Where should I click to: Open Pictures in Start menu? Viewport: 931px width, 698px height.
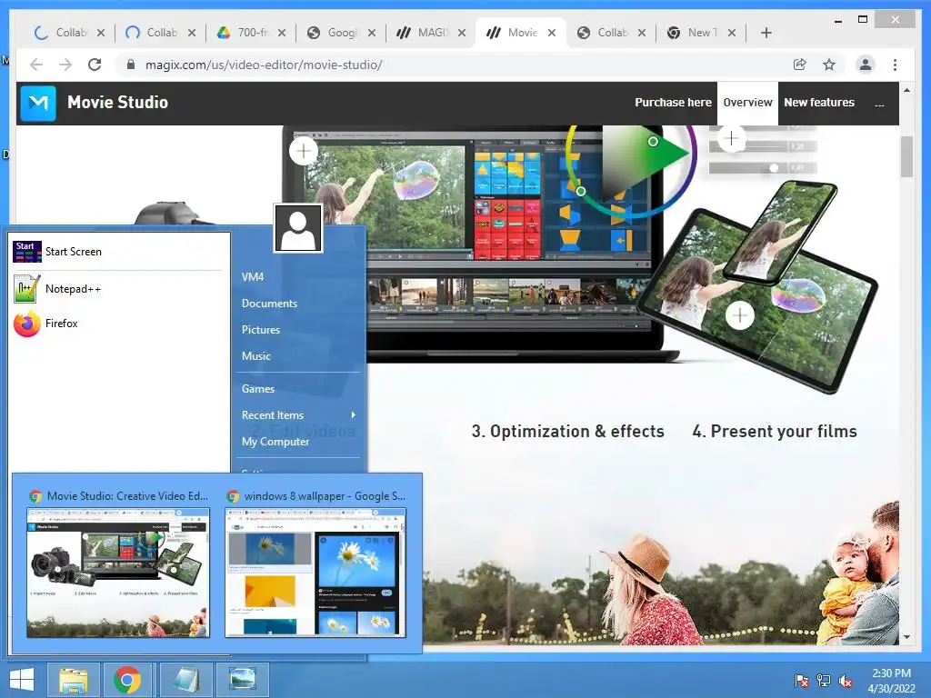(261, 329)
